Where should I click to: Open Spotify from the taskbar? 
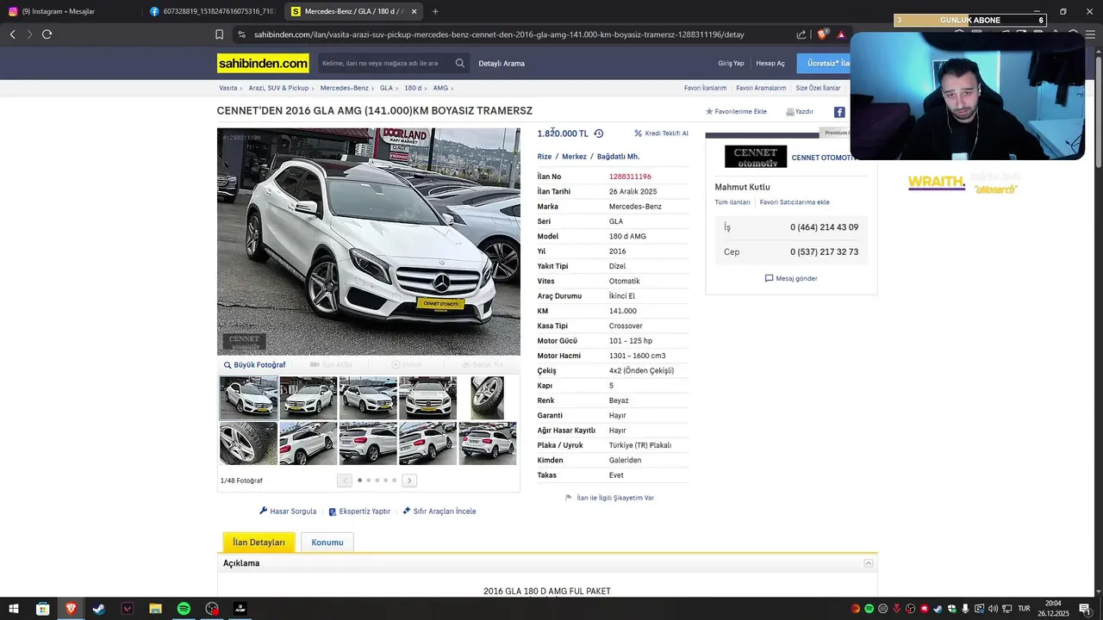184,609
